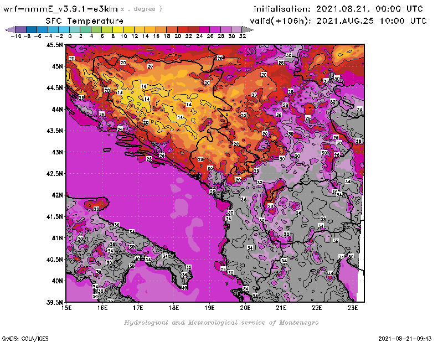Click the magenta swatch between 24 and 26
Screen dimensions: 443x342
[x=204, y=29]
